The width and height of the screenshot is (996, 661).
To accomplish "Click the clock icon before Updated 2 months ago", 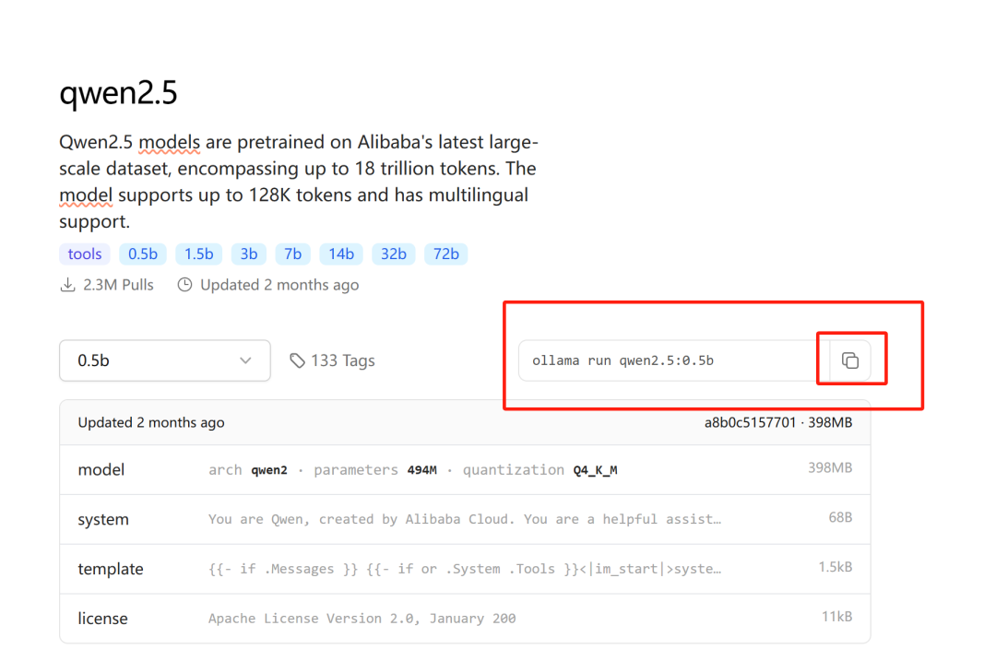I will [x=184, y=285].
